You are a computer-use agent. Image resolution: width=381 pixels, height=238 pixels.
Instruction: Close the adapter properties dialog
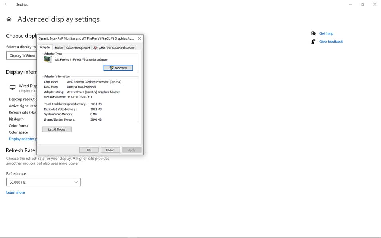(x=139, y=38)
